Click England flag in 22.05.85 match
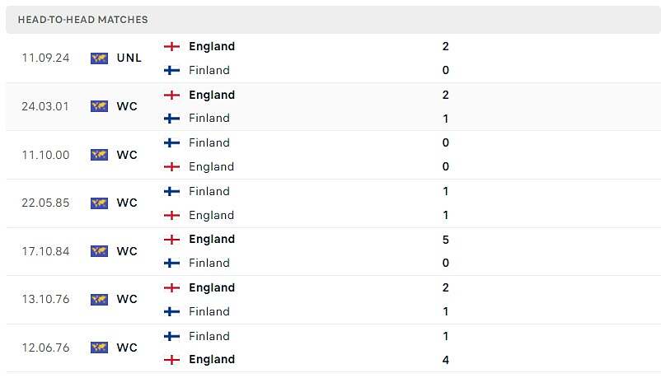 (x=171, y=215)
